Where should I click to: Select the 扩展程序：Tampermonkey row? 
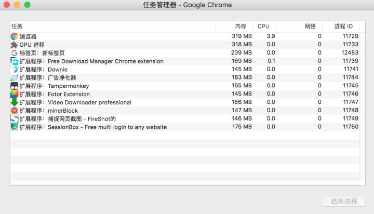pyautogui.click(x=185, y=86)
